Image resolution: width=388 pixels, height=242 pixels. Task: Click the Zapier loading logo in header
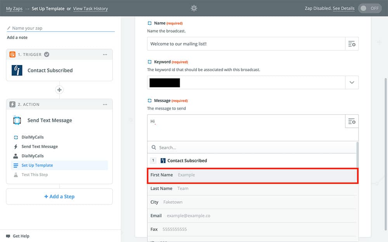194,8
